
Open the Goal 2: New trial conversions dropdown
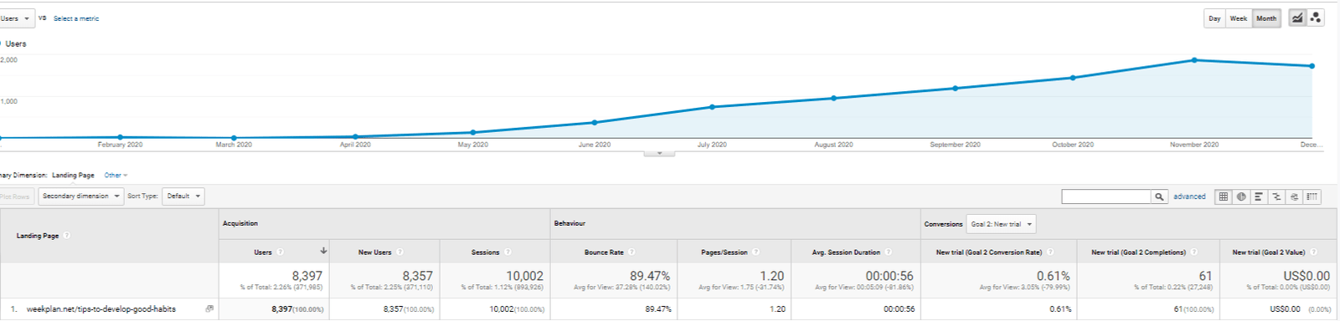1002,224
